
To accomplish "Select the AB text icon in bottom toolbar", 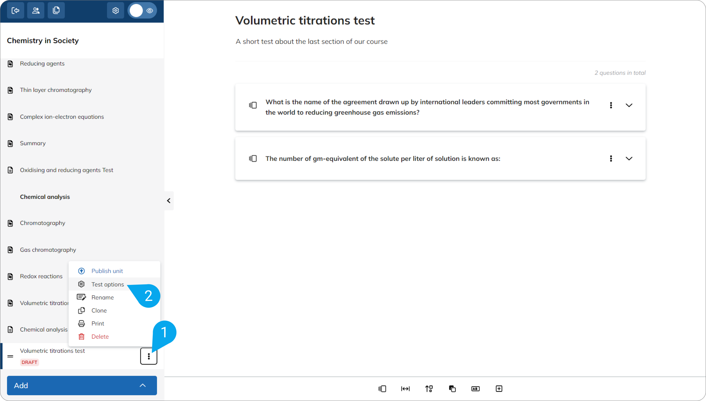I will coord(475,389).
